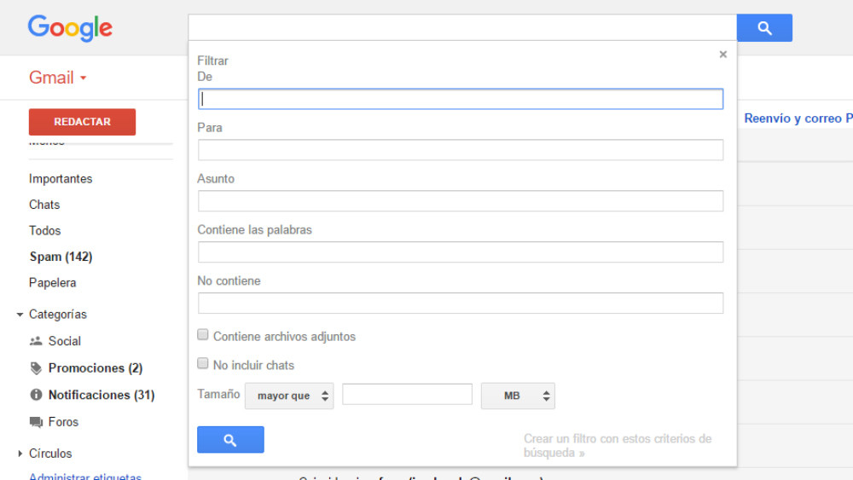Click 'Crear un filtro con estos criterios' link
The height and width of the screenshot is (480, 853).
click(x=617, y=446)
